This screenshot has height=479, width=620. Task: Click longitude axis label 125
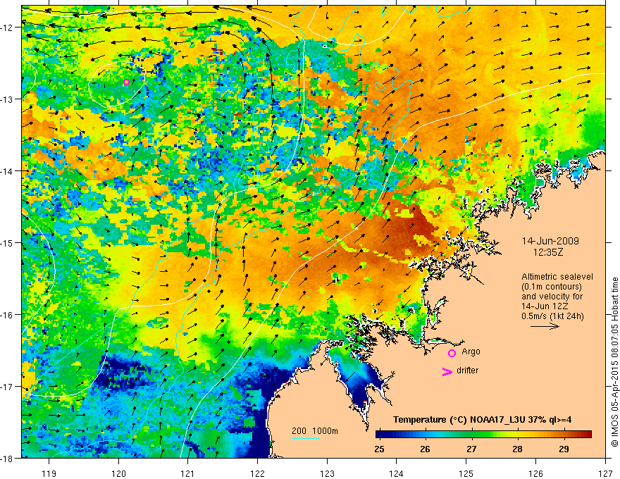466,473
